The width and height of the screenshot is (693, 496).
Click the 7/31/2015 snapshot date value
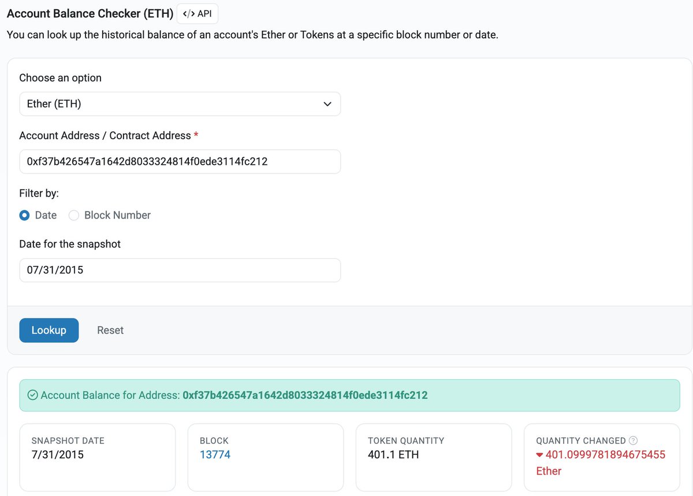click(x=58, y=455)
